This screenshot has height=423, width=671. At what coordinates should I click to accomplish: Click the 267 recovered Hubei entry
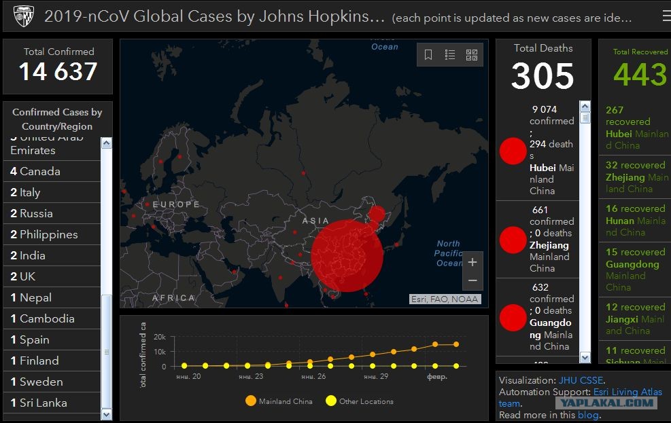(635, 128)
